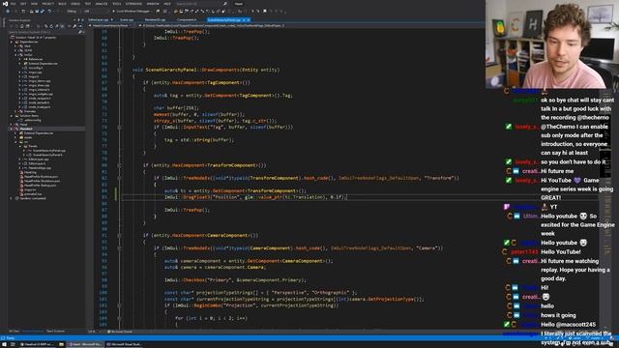
Task: Toggle the pin on EditorLayer.cpp tab
Action: click(x=112, y=19)
